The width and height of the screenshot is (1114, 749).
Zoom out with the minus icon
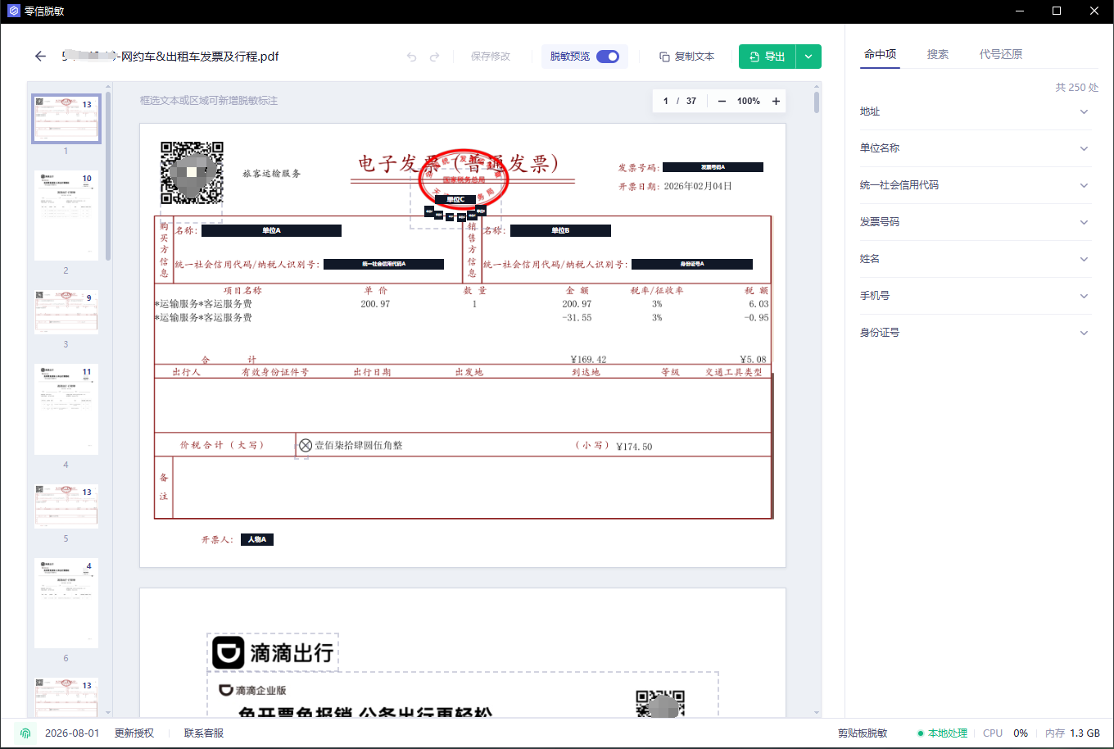(x=722, y=101)
